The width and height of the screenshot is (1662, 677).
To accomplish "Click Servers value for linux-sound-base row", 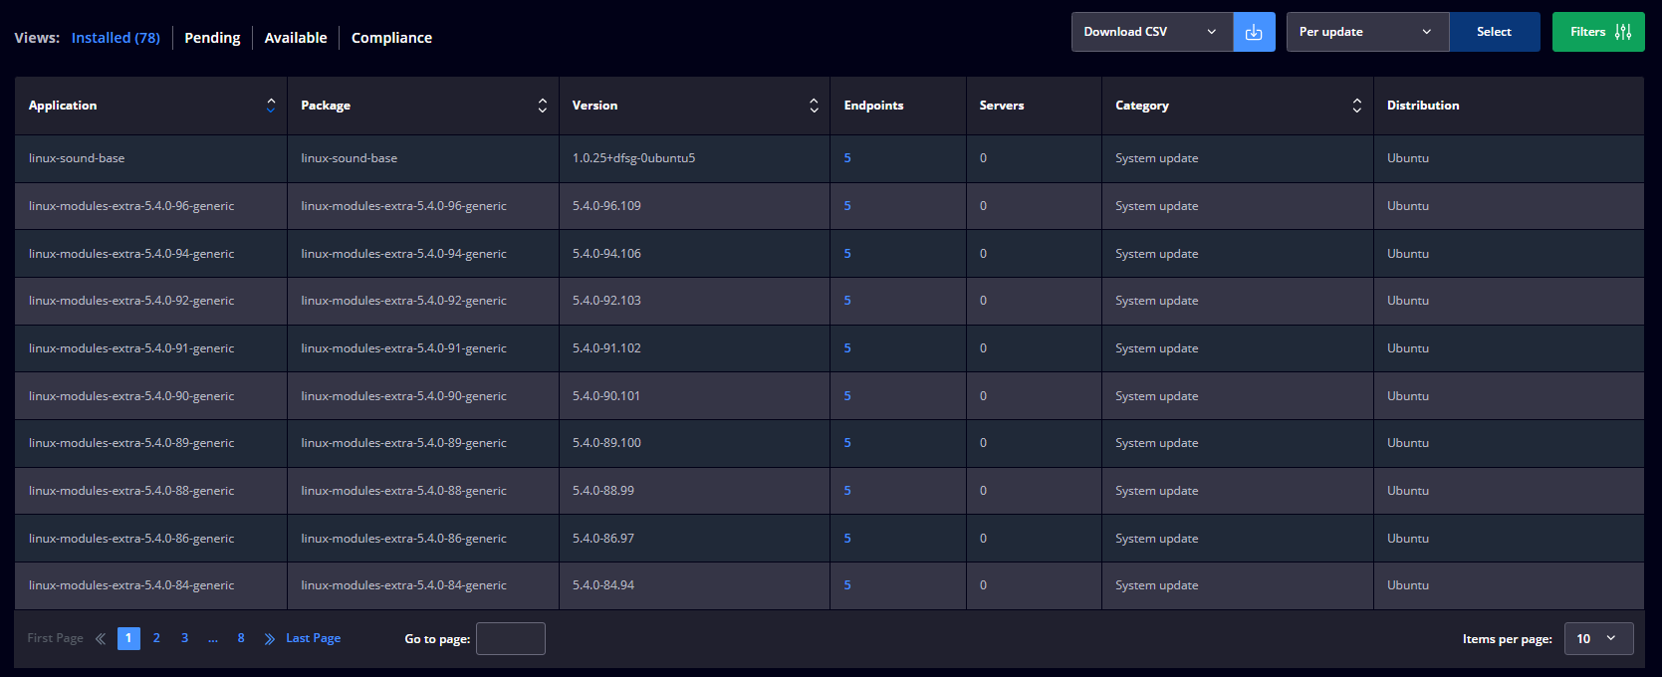I will pos(983,158).
